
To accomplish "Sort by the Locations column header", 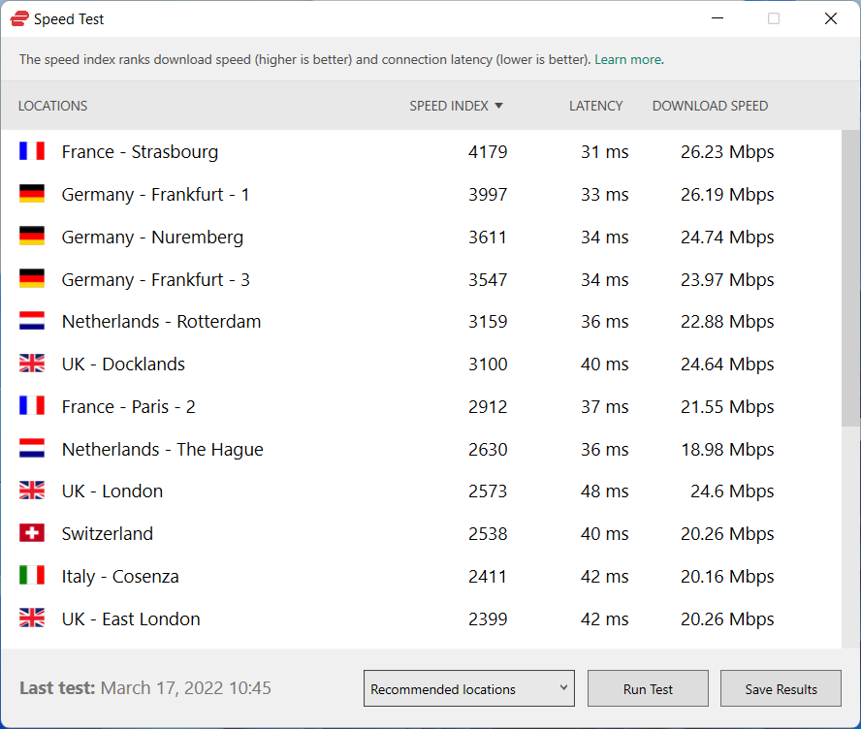I will [x=52, y=106].
